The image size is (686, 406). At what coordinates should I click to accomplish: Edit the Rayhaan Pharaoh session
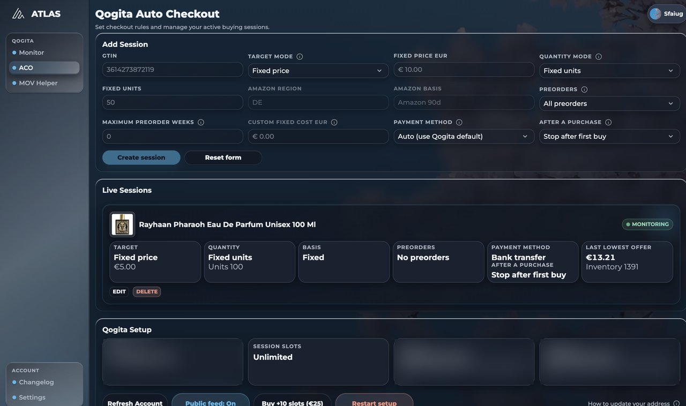(x=119, y=292)
